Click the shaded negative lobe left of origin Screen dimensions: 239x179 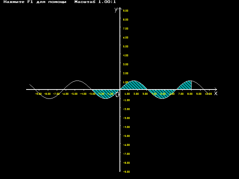[106, 94]
